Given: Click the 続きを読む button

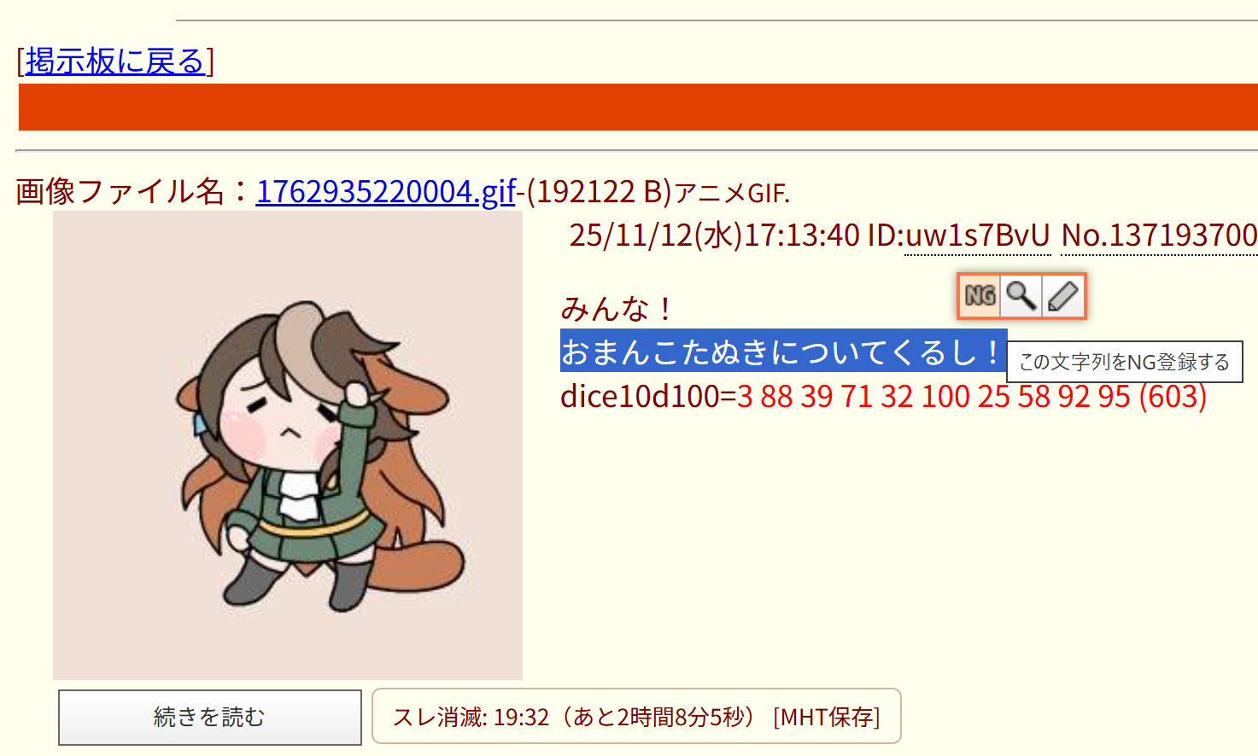Looking at the screenshot, I should coord(210,718).
